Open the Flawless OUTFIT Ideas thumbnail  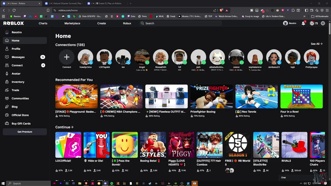coord(167,96)
